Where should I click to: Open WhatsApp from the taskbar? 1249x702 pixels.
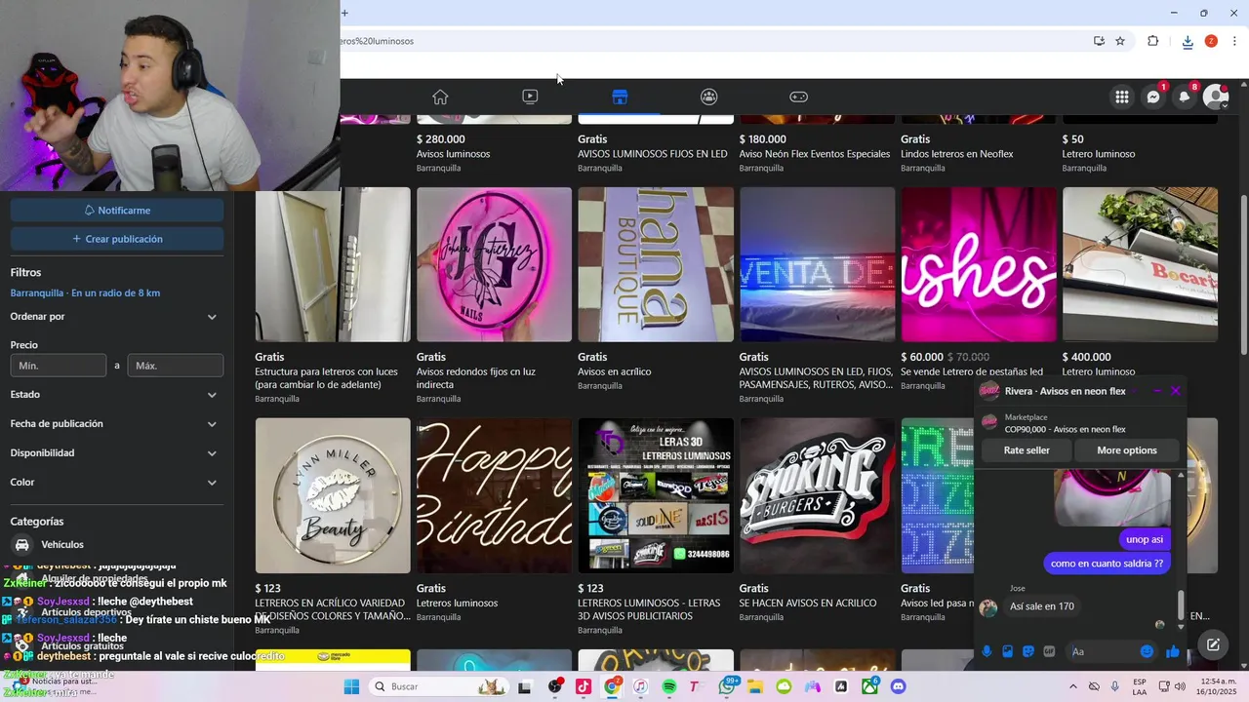727,686
